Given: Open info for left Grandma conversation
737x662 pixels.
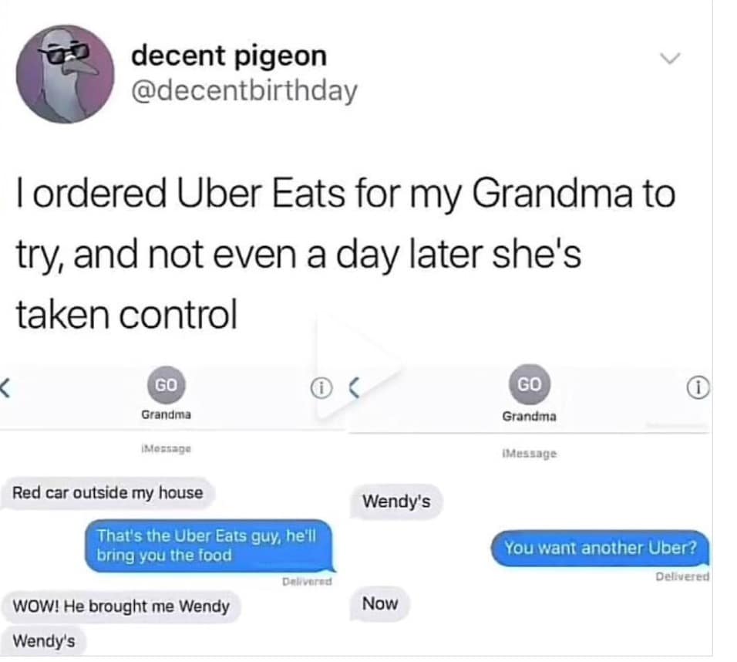Looking at the screenshot, I should pos(321,389).
